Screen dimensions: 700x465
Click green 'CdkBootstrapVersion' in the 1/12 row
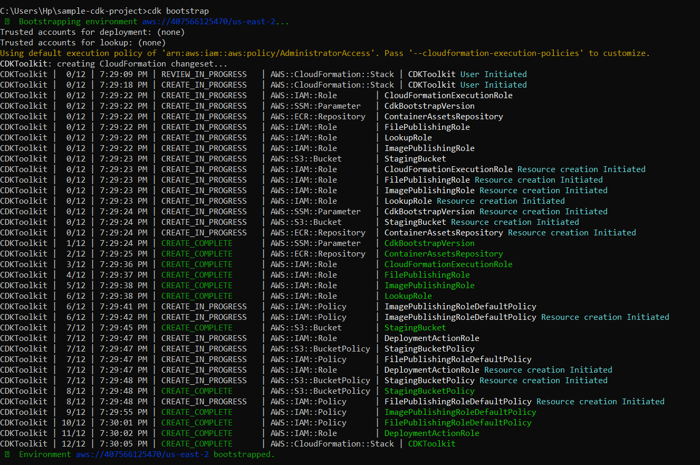click(429, 243)
